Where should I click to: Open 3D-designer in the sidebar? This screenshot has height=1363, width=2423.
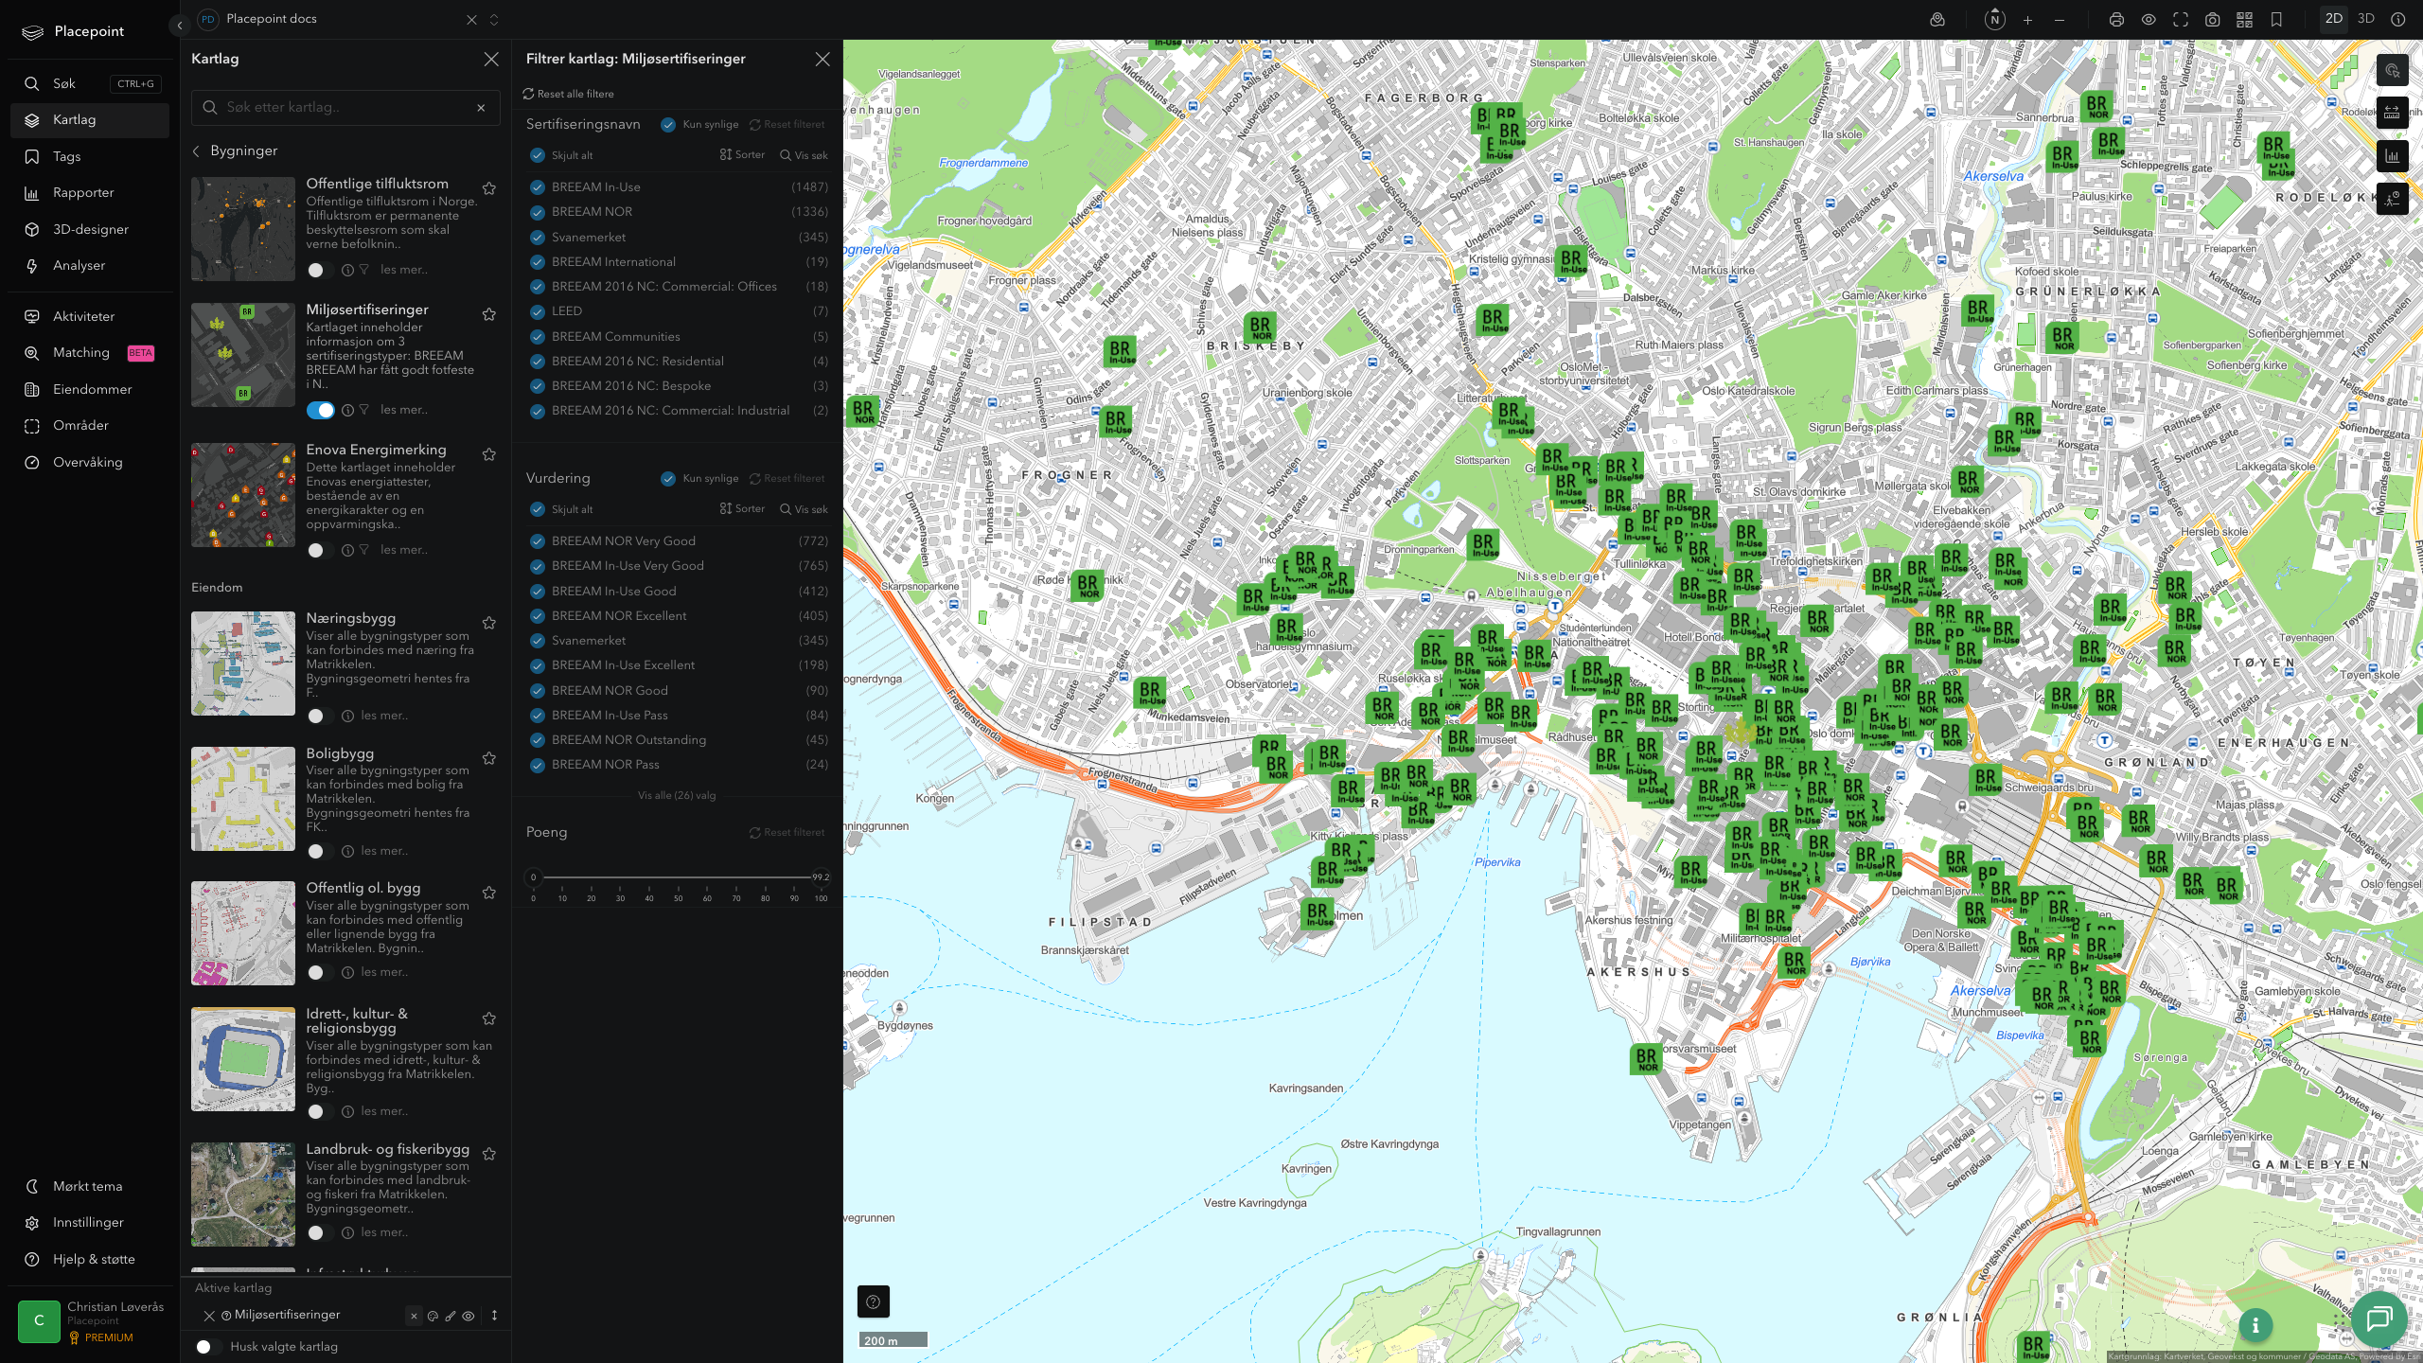pyautogui.click(x=90, y=230)
